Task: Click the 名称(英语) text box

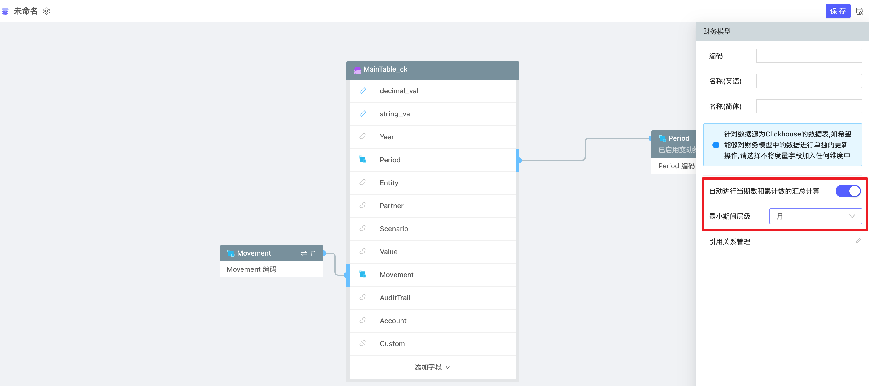Action: point(808,81)
